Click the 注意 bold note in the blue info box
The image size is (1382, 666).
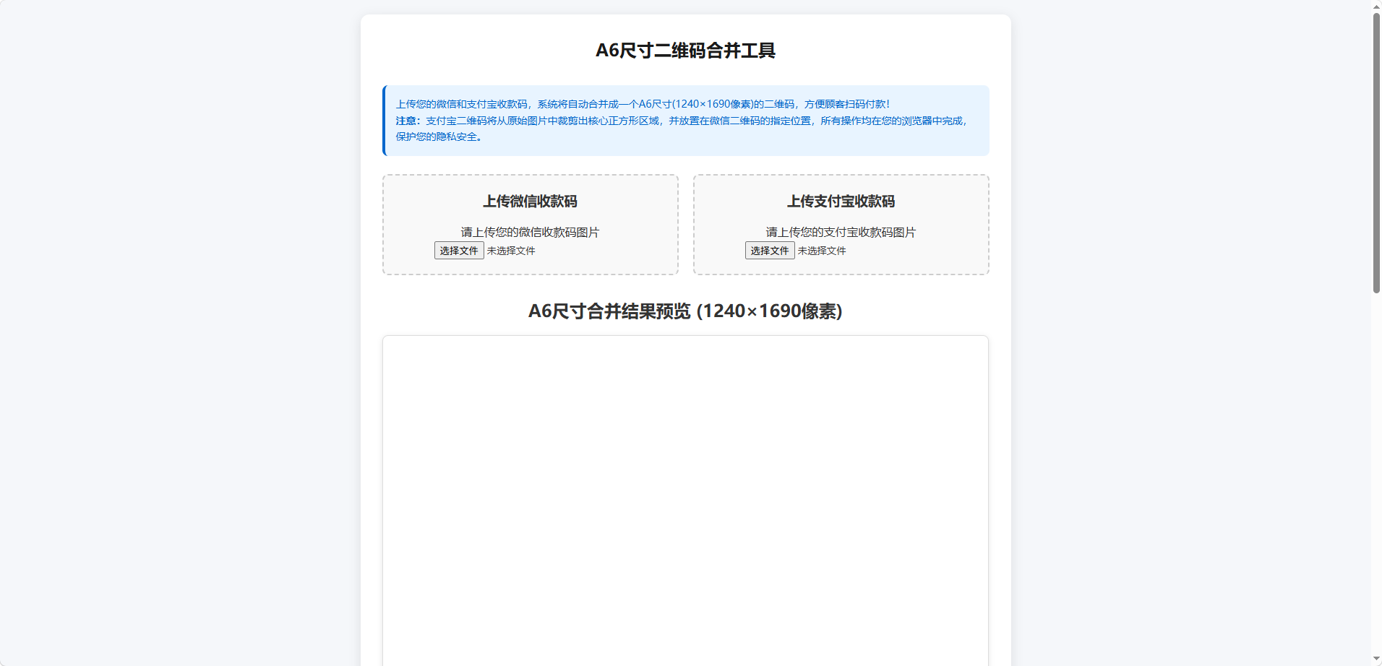[x=408, y=121]
